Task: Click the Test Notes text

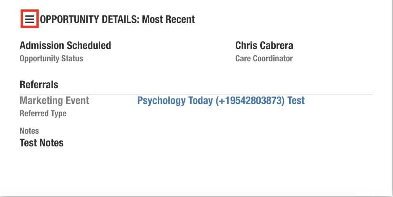Action: [42, 143]
